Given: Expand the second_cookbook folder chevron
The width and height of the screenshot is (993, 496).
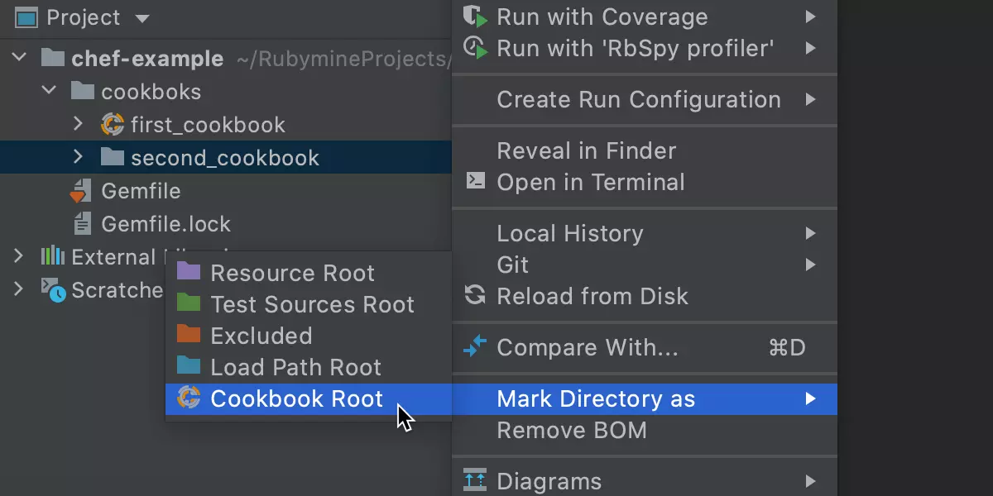Looking at the screenshot, I should tap(79, 157).
